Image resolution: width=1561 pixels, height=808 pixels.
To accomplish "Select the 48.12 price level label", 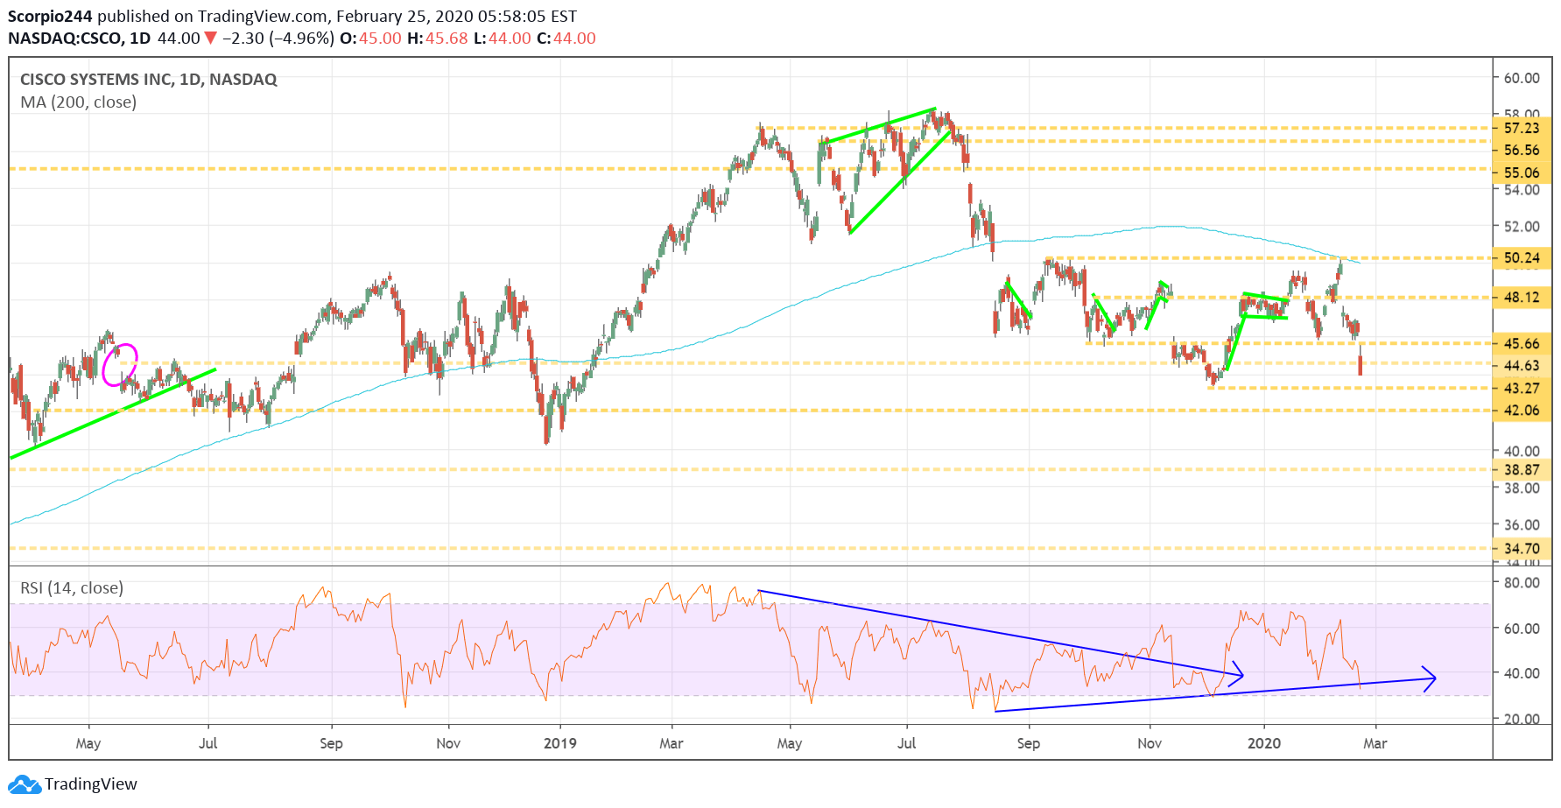I will pyautogui.click(x=1522, y=298).
